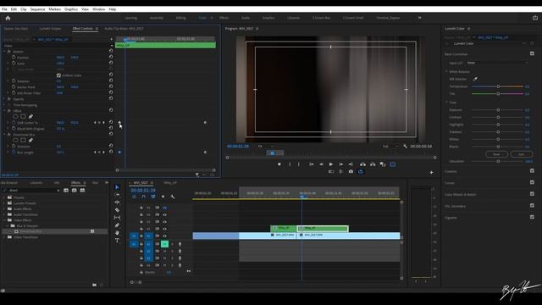Click the Reset button in Lumetri Tone

pos(496,154)
